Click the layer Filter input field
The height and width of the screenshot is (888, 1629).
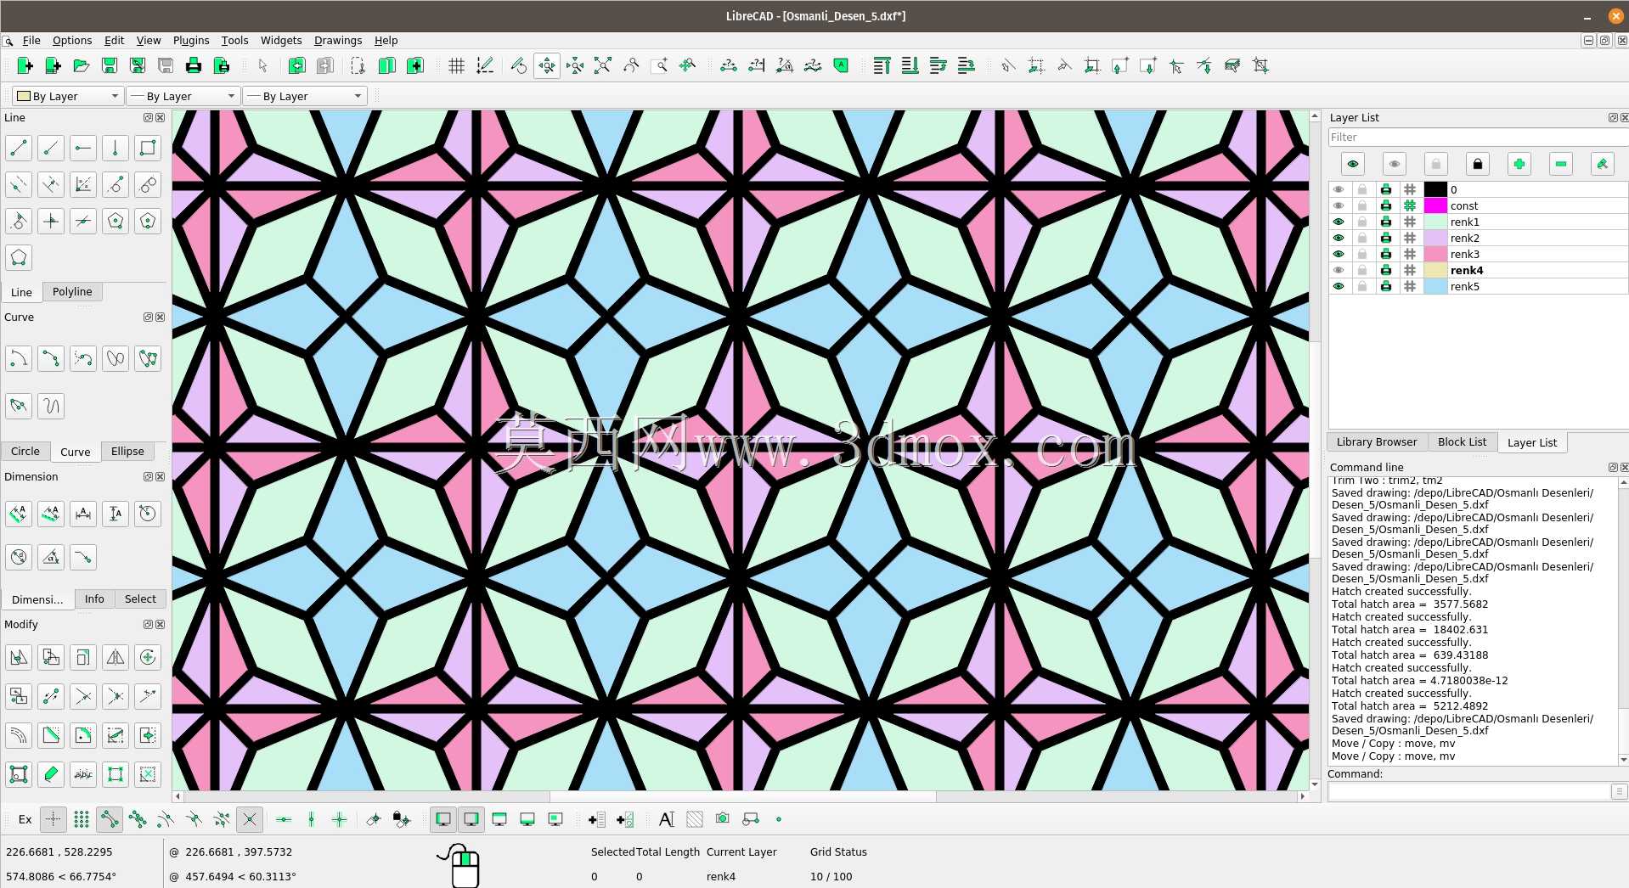[x=1478, y=137]
